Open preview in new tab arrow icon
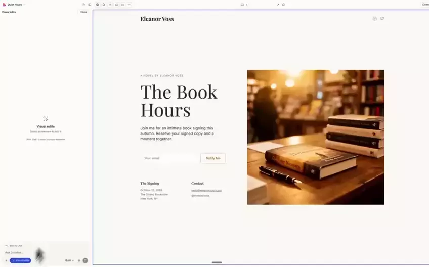Viewport: 429px width, 267px height. tap(278, 5)
